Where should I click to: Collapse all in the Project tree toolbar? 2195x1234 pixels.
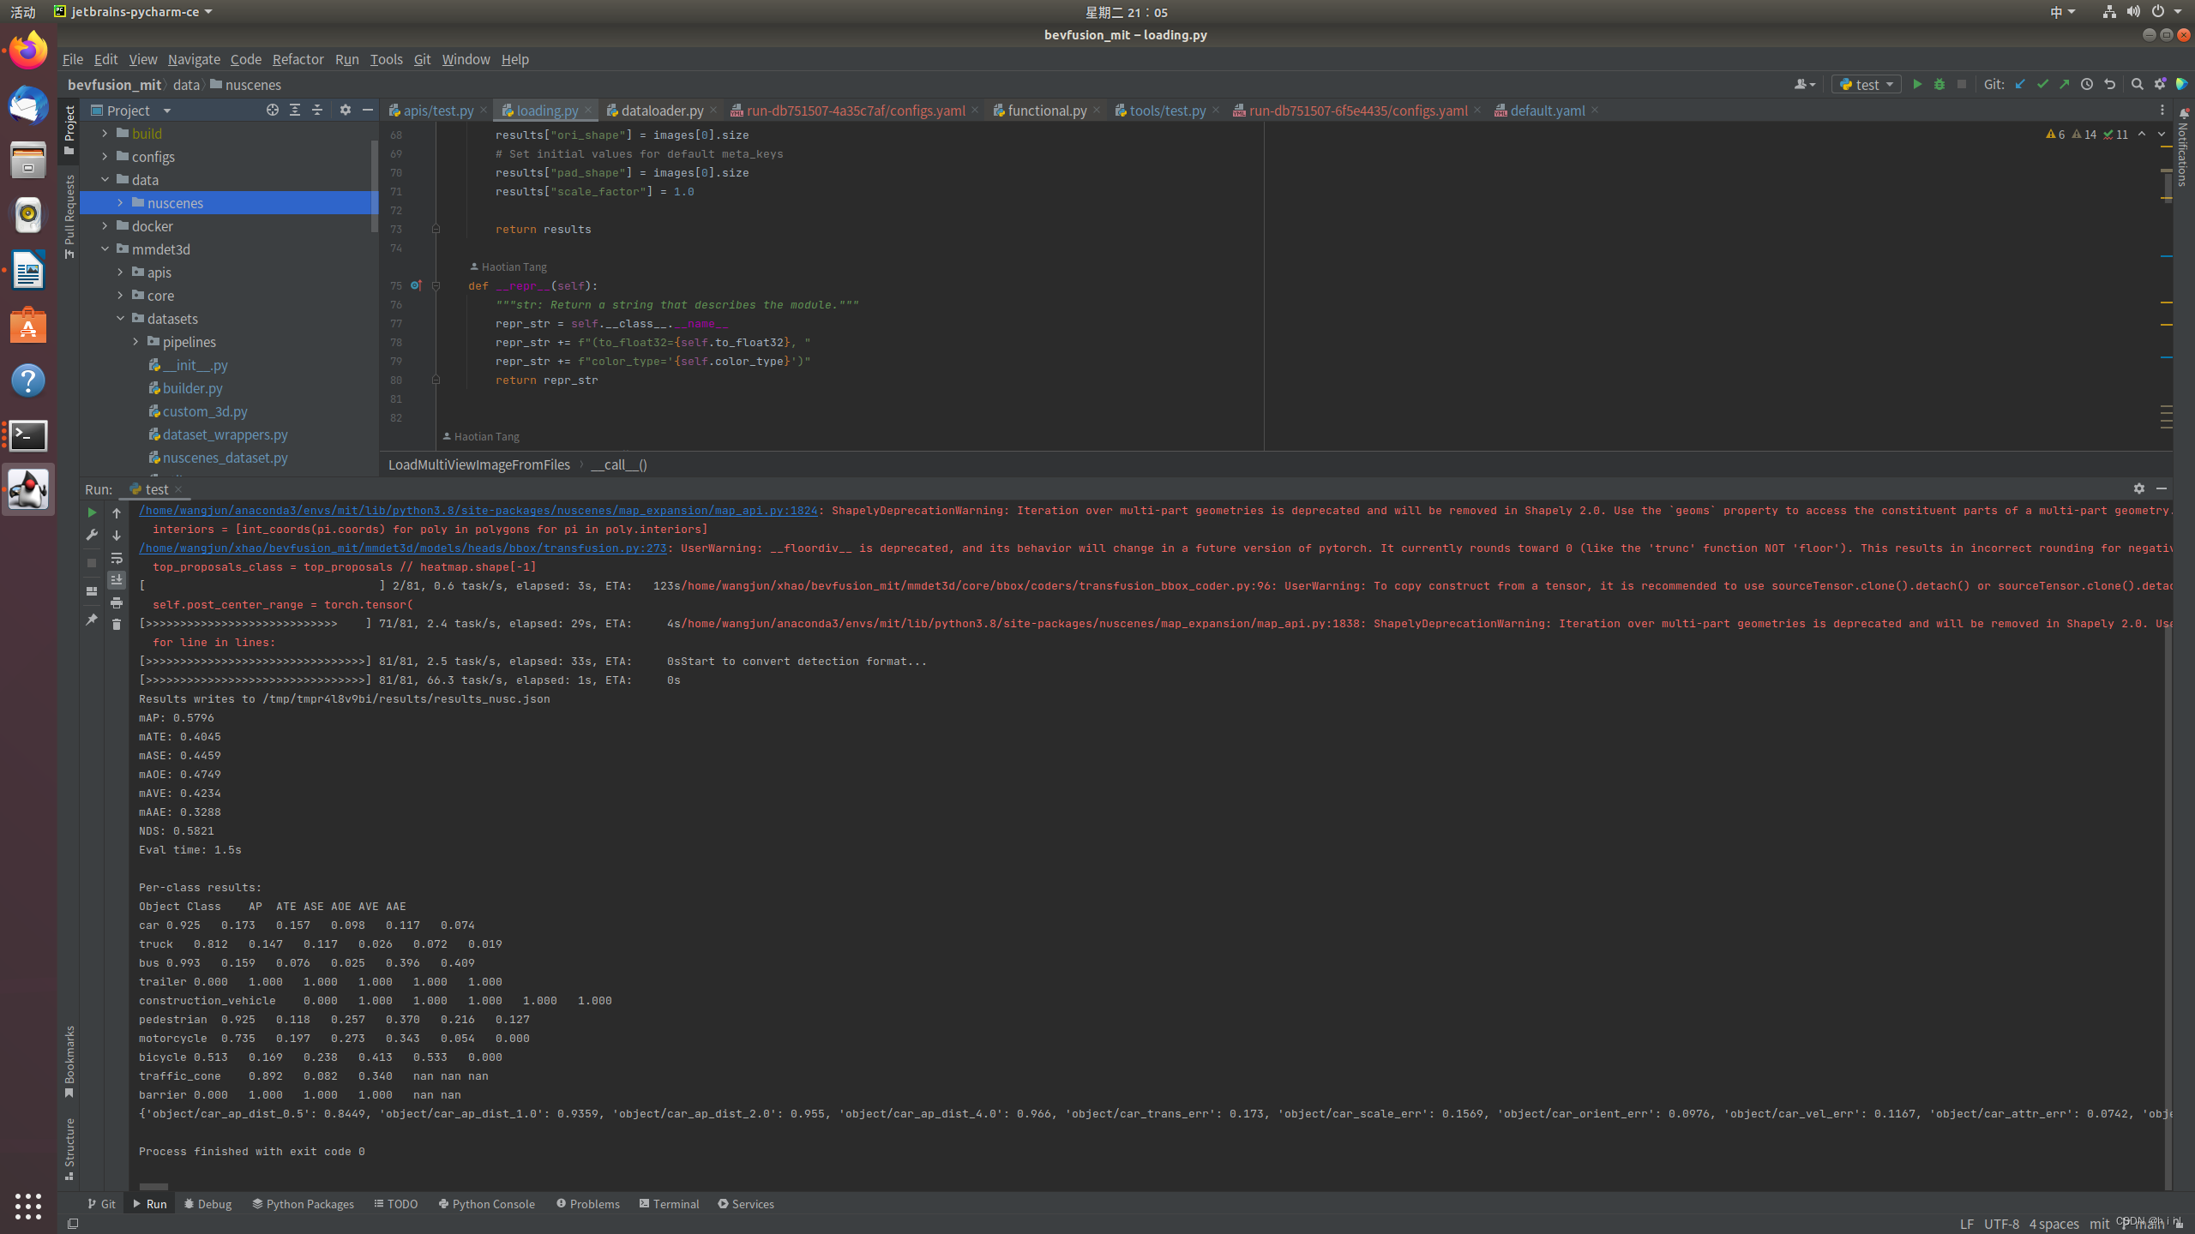point(317,110)
